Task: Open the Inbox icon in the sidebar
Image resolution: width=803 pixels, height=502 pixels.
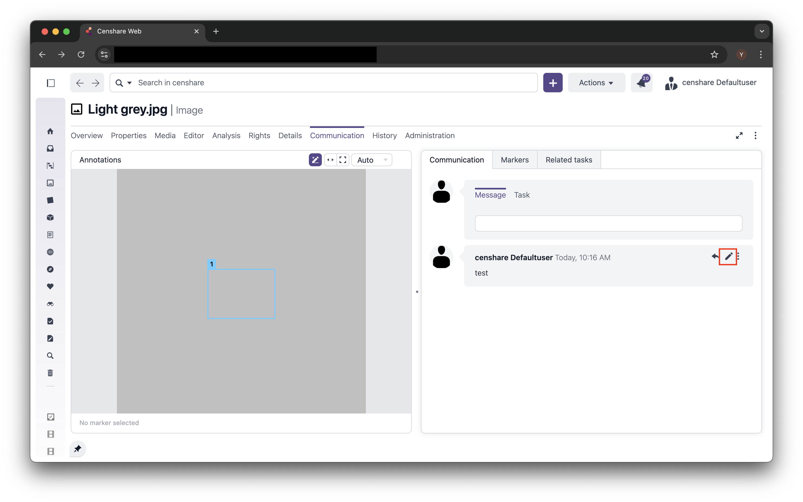Action: pyautogui.click(x=50, y=148)
